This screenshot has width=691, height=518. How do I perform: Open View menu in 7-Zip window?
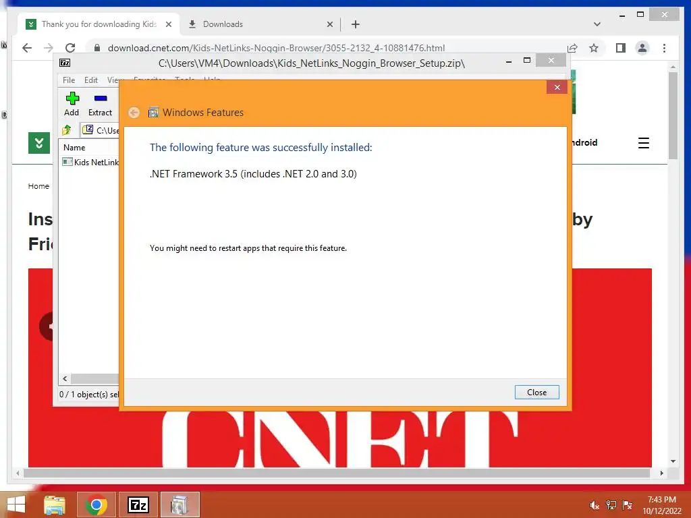click(x=113, y=80)
